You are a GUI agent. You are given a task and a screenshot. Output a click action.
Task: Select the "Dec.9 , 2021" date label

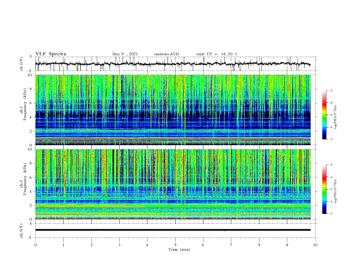(x=125, y=54)
